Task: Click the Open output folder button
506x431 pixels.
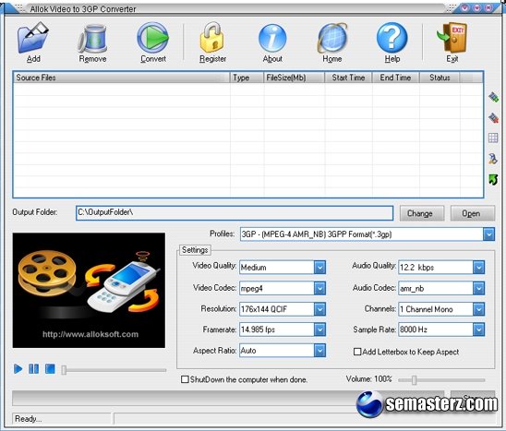Action: pos(472,213)
